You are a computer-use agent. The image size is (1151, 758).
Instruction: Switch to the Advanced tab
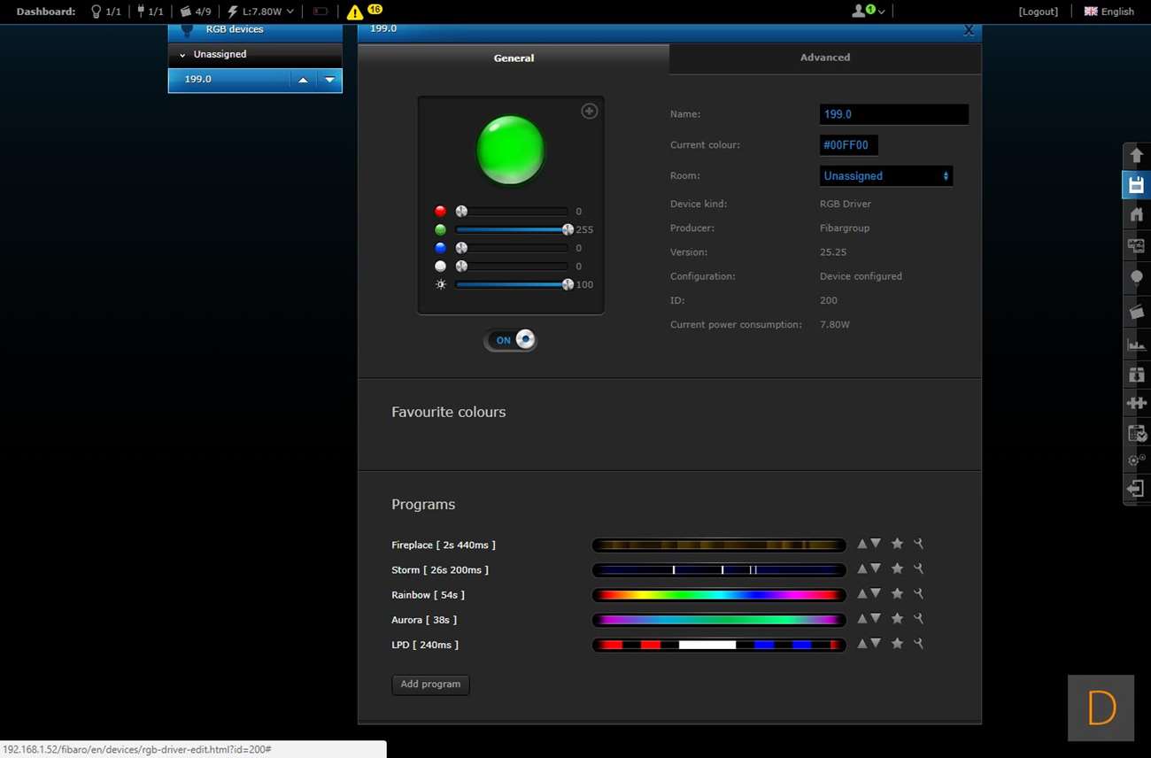[824, 58]
